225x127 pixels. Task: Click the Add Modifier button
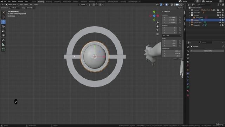[x=207, y=51]
